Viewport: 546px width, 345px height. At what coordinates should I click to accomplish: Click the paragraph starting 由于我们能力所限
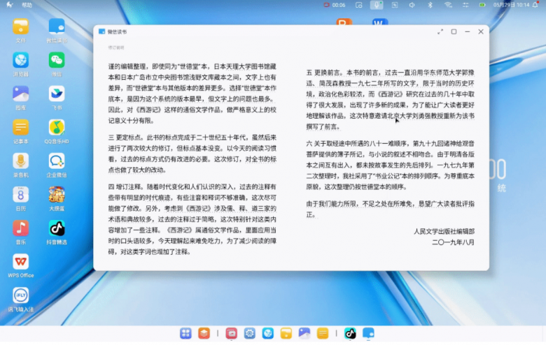coord(391,209)
